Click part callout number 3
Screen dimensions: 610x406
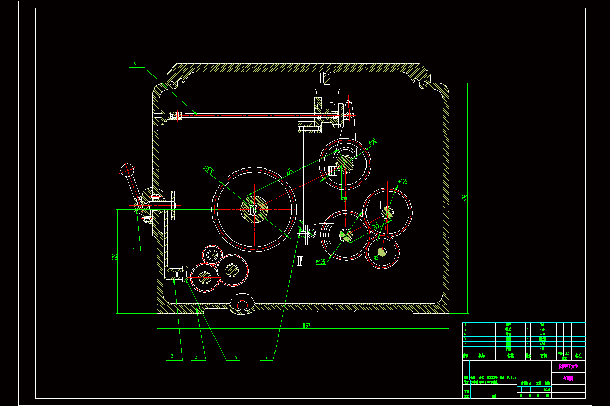[196, 357]
